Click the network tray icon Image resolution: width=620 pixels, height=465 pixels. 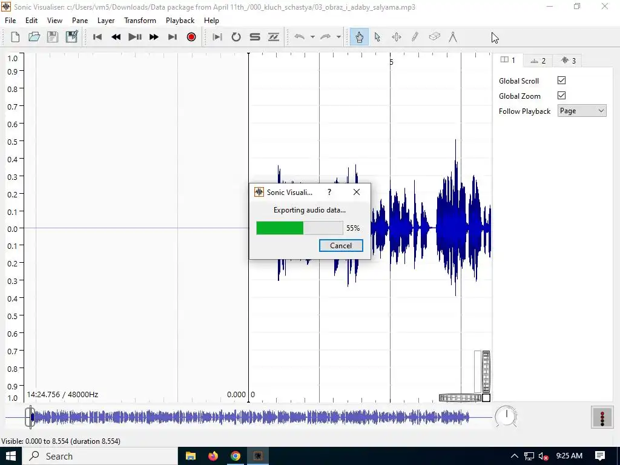coord(529,457)
